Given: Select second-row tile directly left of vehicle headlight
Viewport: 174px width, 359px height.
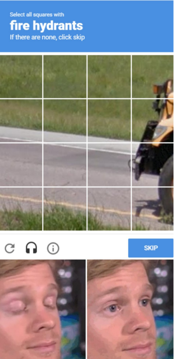Looking at the screenshot, I should (x=109, y=120).
